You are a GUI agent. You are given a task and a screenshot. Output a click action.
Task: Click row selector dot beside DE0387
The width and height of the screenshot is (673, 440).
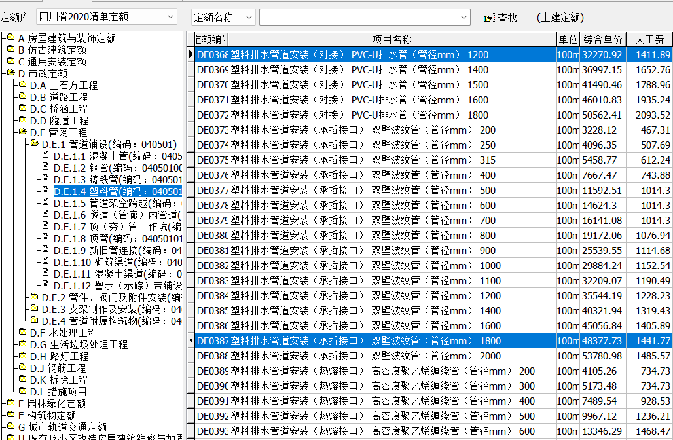191,341
